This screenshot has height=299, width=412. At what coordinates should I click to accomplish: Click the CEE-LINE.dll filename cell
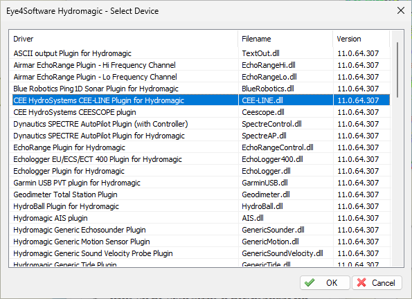286,100
